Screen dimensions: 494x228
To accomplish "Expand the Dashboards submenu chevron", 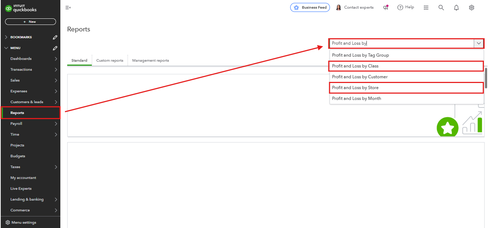I will pyautogui.click(x=56, y=59).
